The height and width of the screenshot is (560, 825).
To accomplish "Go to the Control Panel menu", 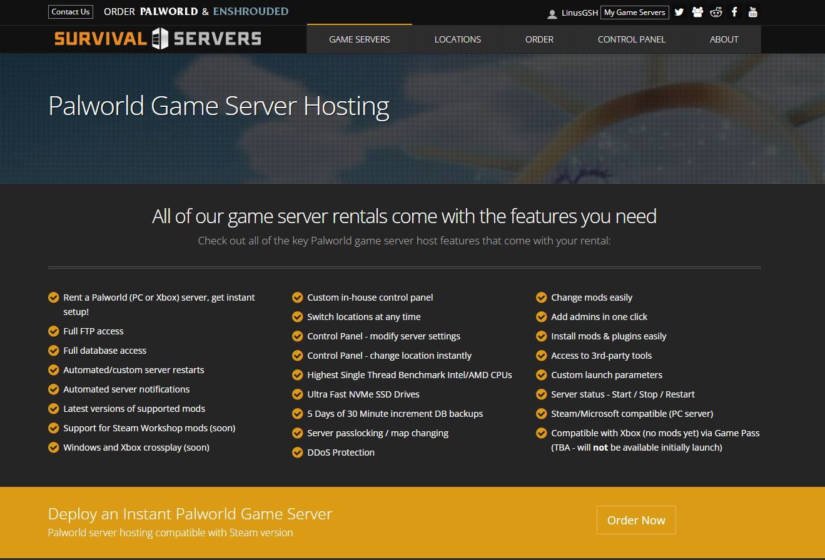I will [631, 39].
